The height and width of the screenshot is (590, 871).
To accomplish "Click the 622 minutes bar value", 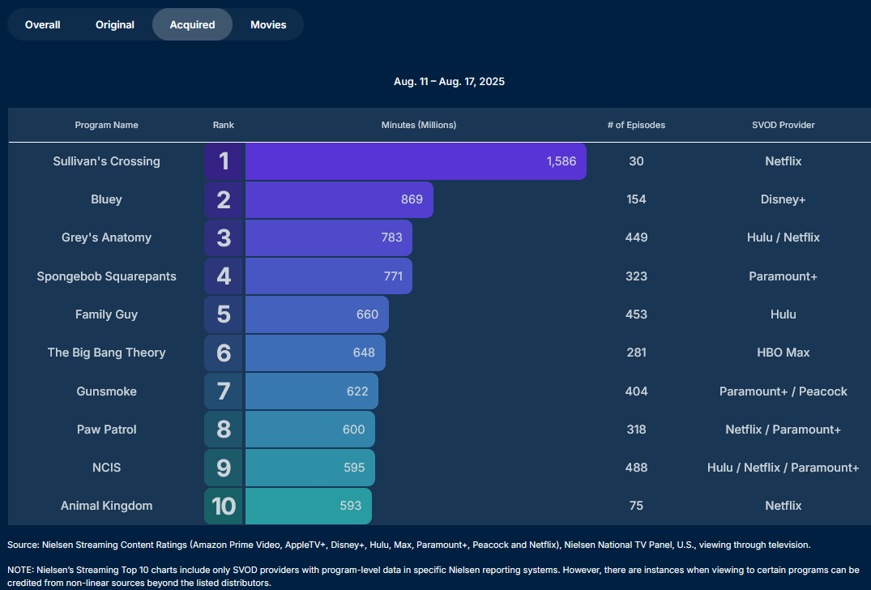I will tap(357, 391).
